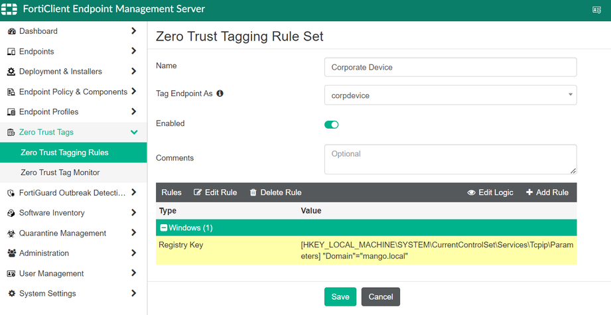
Task: Click the user profile icon top-right
Action: coord(596,10)
